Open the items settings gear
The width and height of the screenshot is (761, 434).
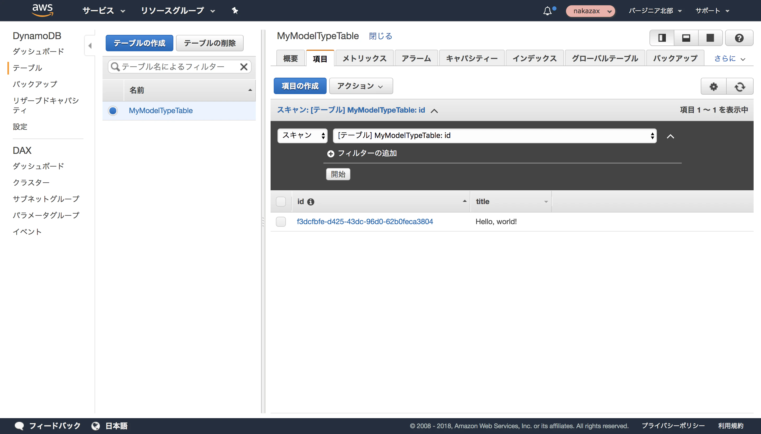(714, 86)
